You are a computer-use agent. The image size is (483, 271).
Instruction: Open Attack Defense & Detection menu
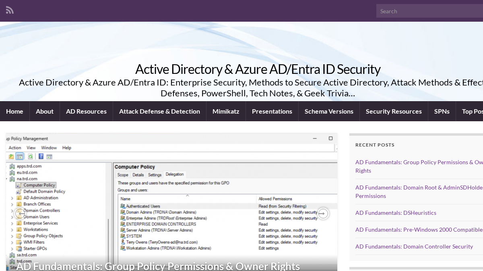[159, 111]
